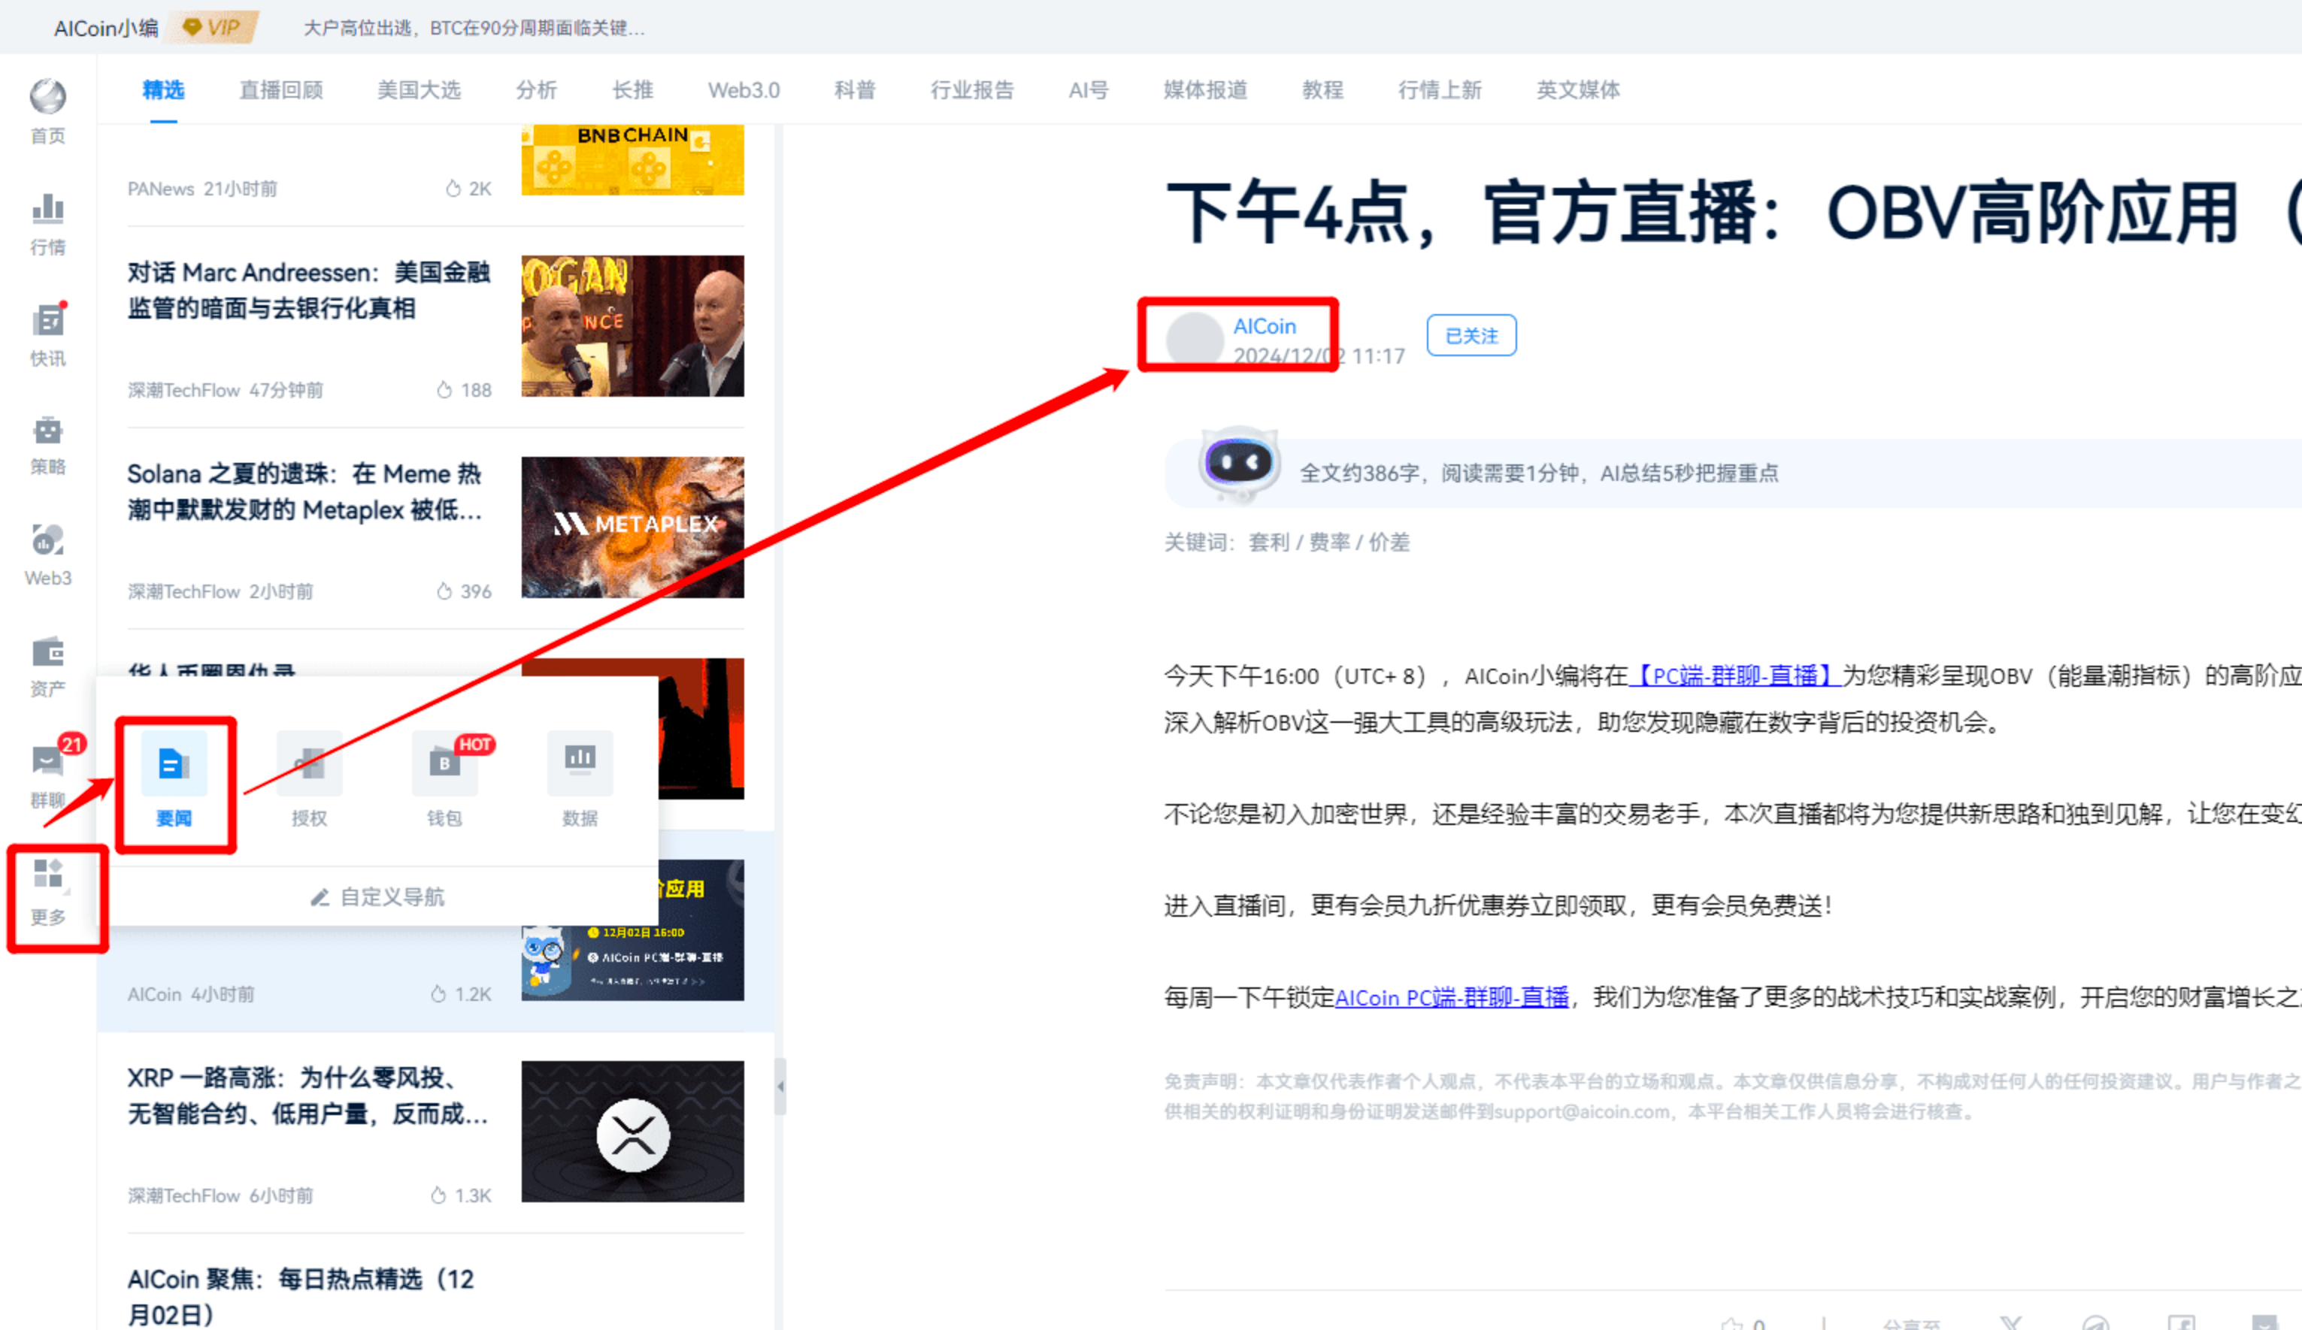
Task: Open the AICoin PC端-群聊-直播 link
Action: pos(1452,998)
